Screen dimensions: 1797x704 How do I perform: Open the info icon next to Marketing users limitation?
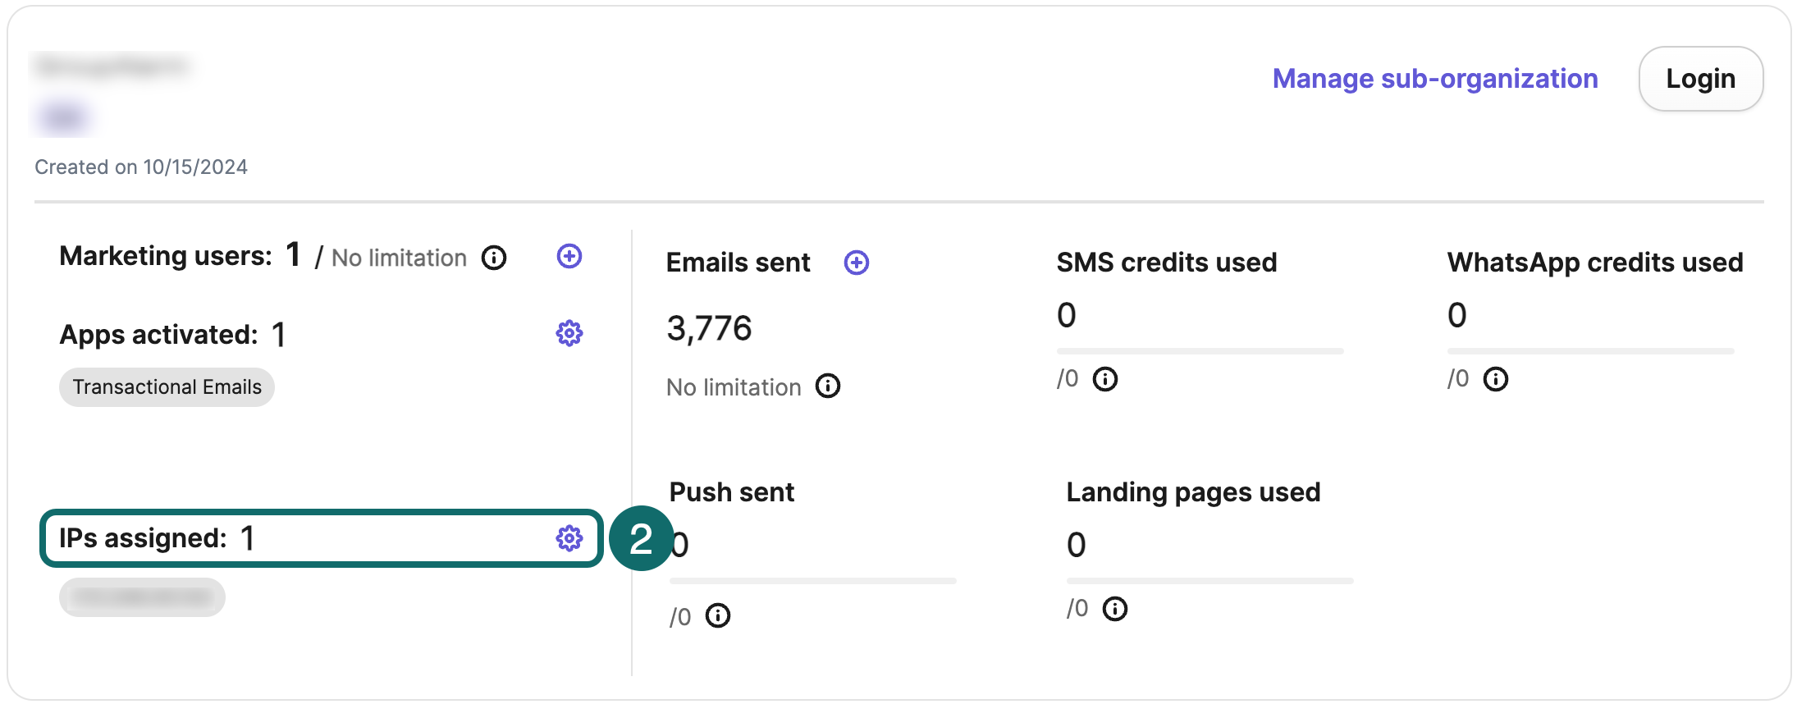[x=494, y=258]
